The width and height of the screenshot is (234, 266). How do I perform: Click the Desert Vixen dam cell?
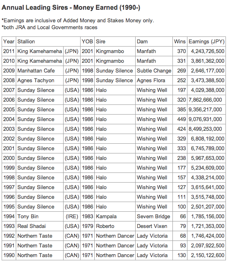click(x=154, y=226)
